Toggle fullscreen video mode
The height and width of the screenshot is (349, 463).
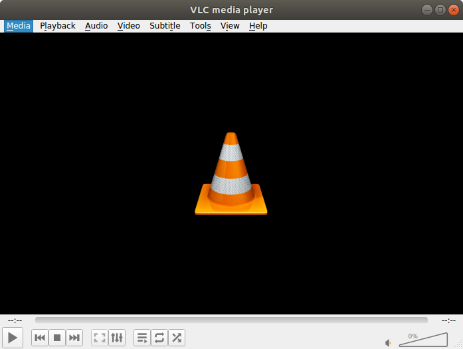tap(100, 338)
